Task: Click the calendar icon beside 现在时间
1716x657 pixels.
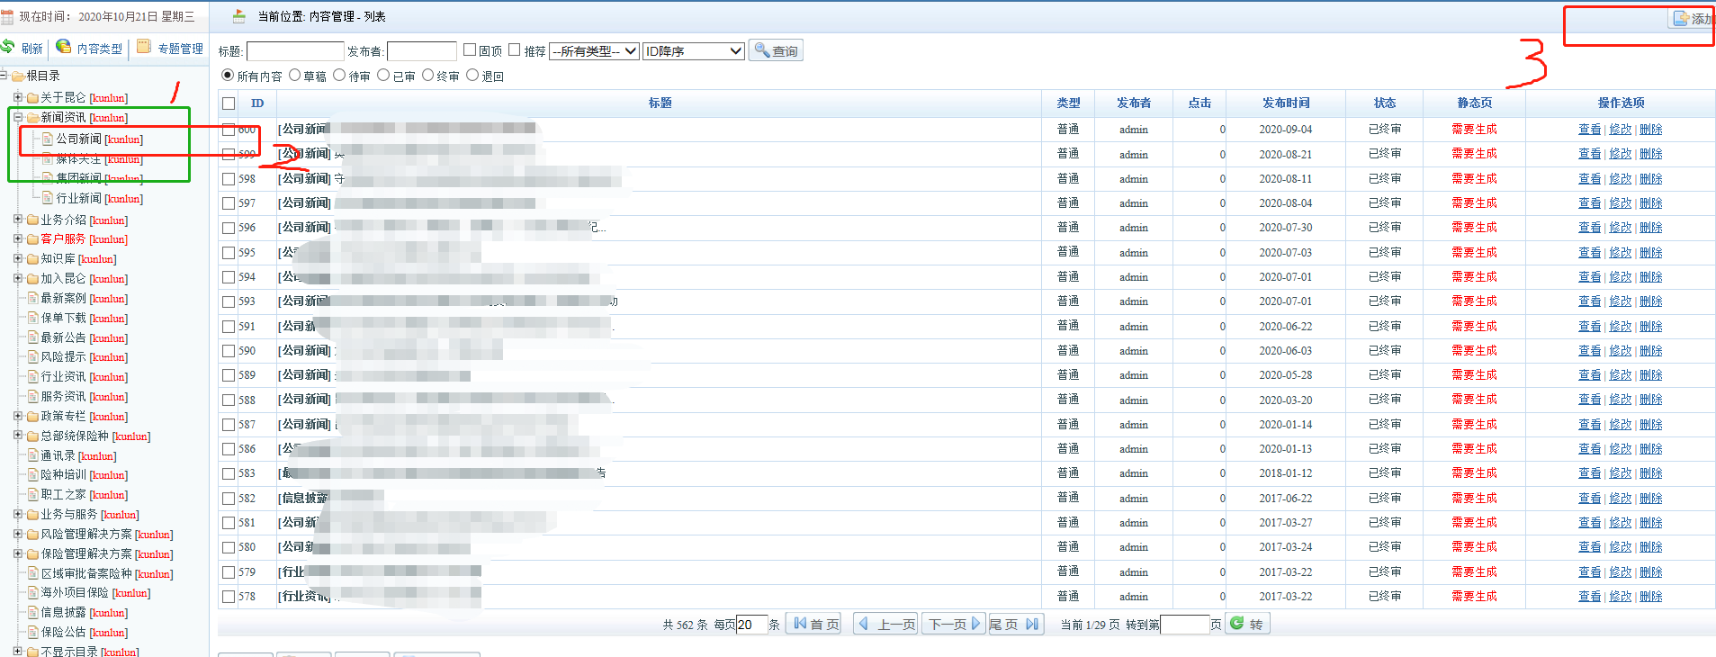Action: 7,16
